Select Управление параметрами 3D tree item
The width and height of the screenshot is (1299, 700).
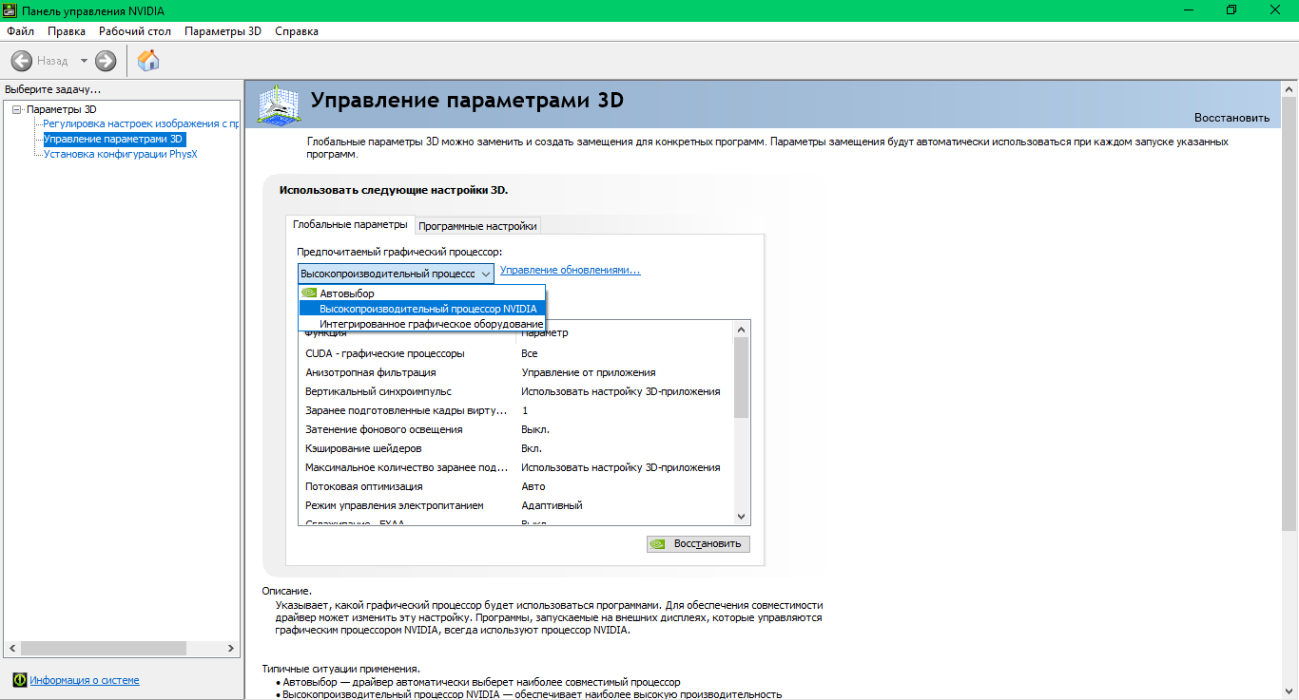pyautogui.click(x=113, y=139)
